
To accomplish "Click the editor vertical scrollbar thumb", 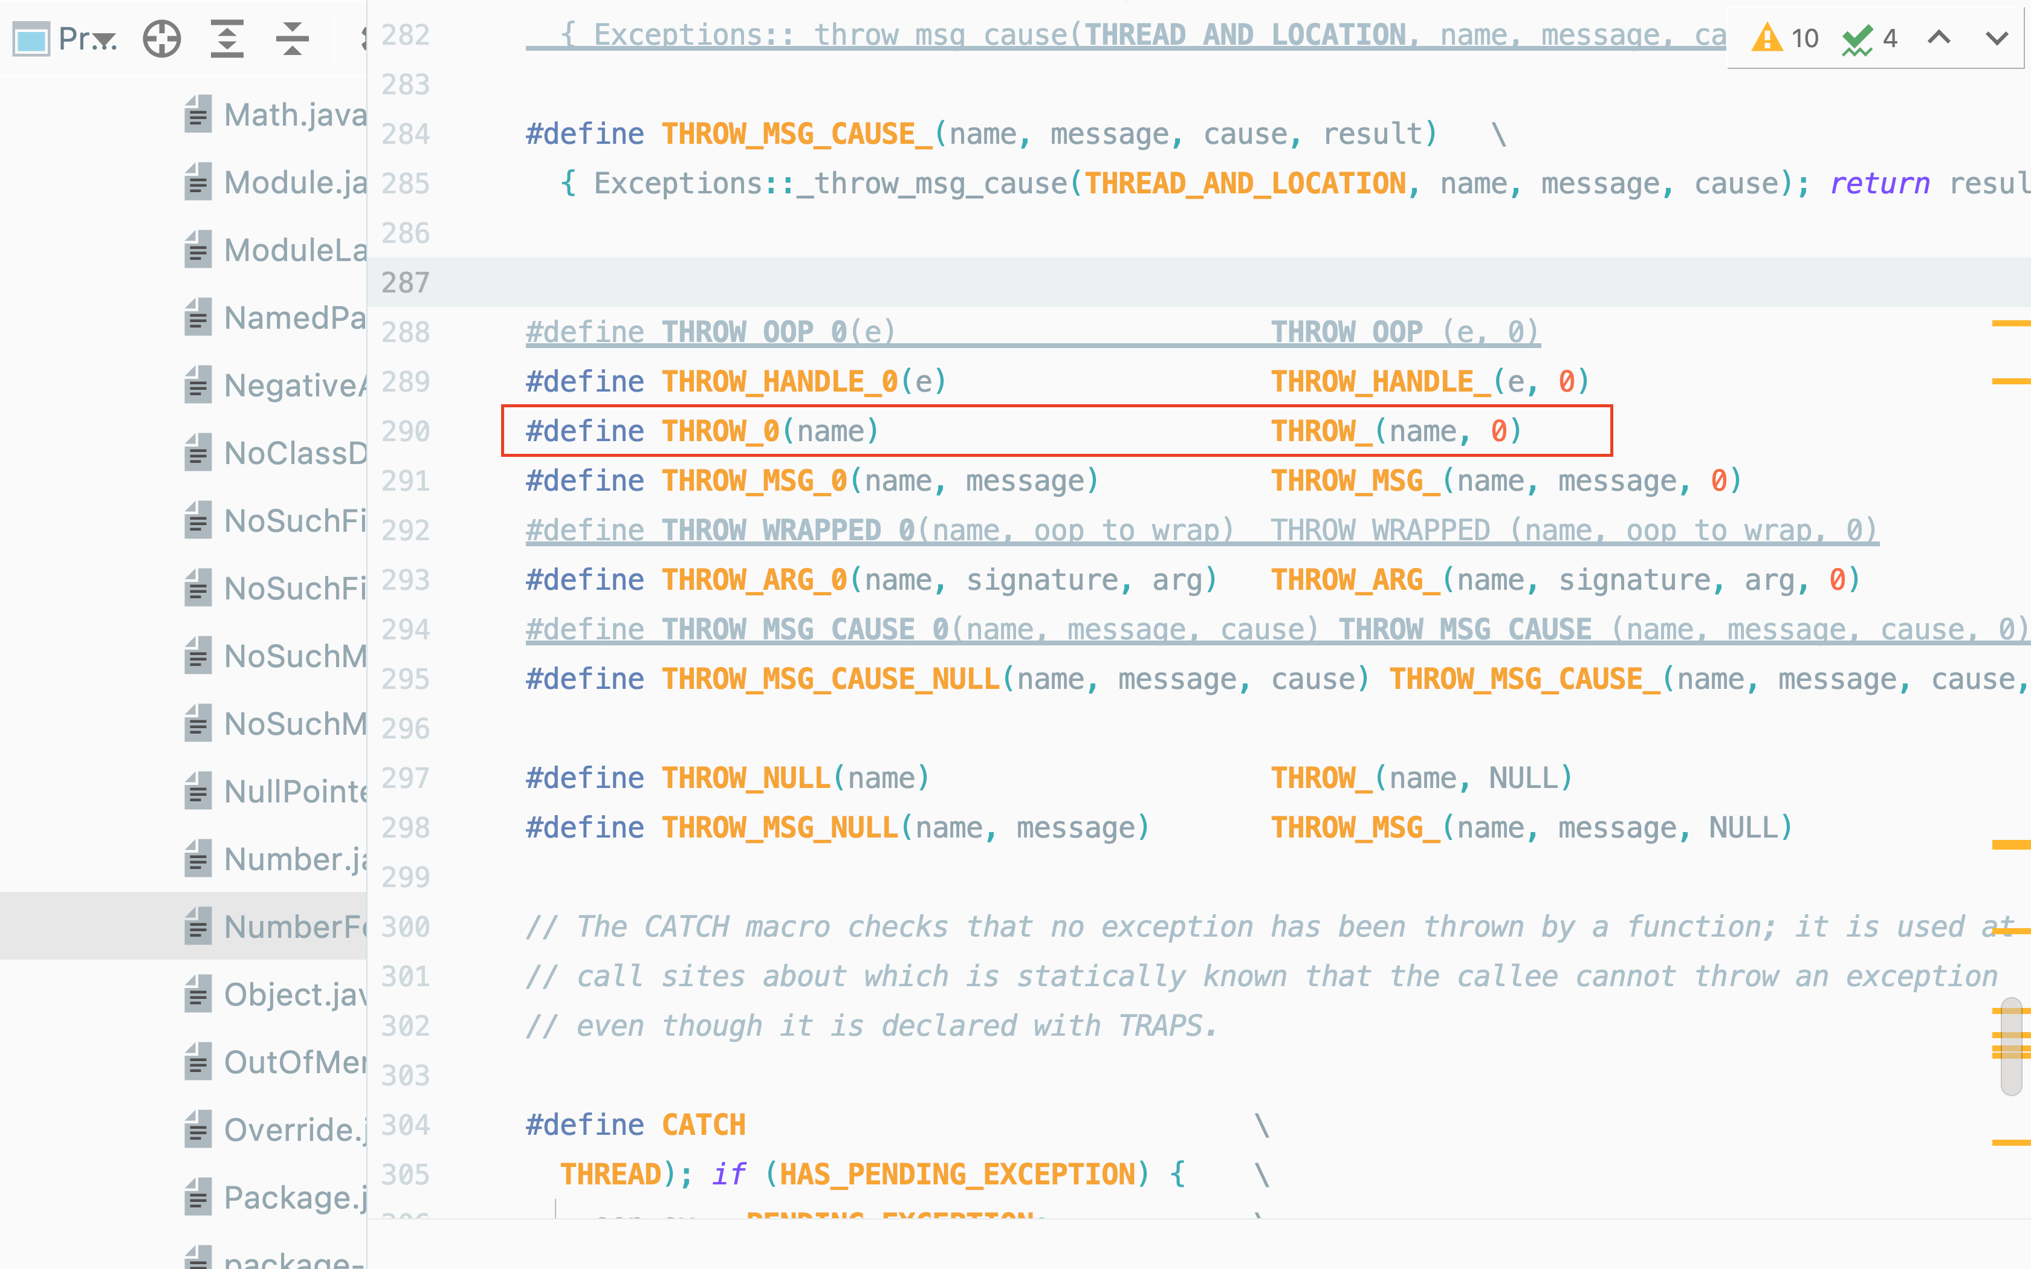I will click(x=2011, y=1047).
